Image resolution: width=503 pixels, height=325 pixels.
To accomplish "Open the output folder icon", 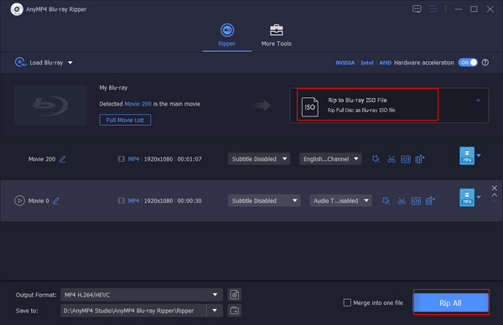I will pos(235,311).
